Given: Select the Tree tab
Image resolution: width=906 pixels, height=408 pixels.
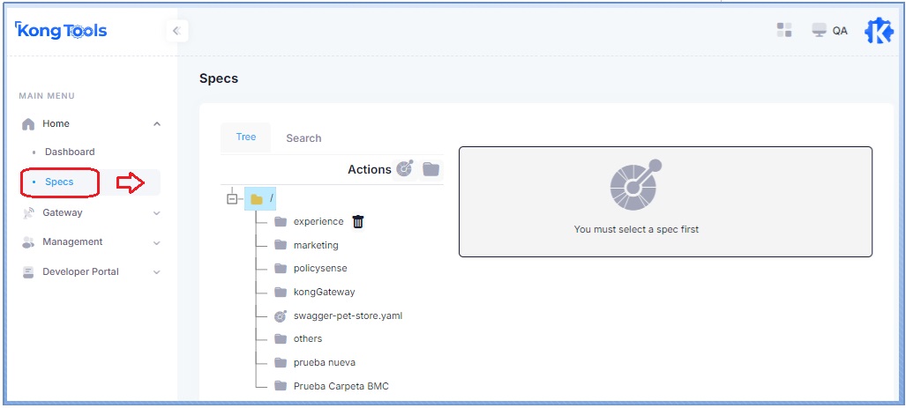Looking at the screenshot, I should coord(245,137).
